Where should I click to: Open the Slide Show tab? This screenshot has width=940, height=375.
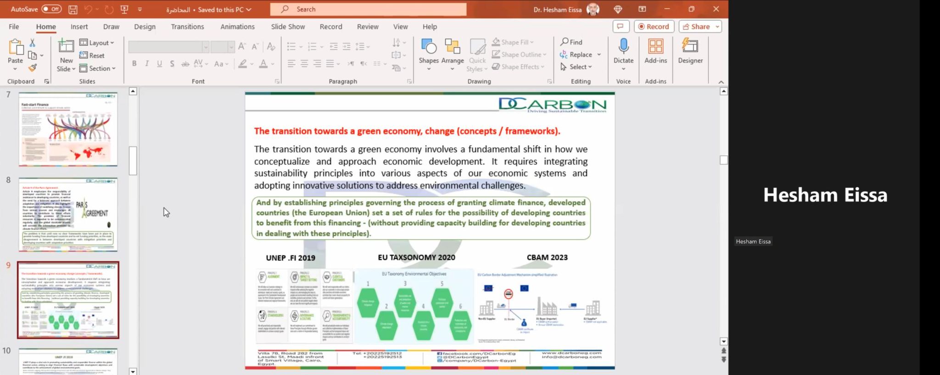[x=288, y=27]
